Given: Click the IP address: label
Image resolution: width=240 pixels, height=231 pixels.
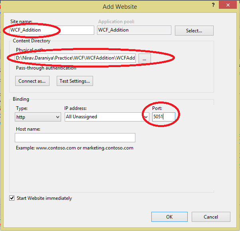Looking at the screenshot, I should click(75, 108).
